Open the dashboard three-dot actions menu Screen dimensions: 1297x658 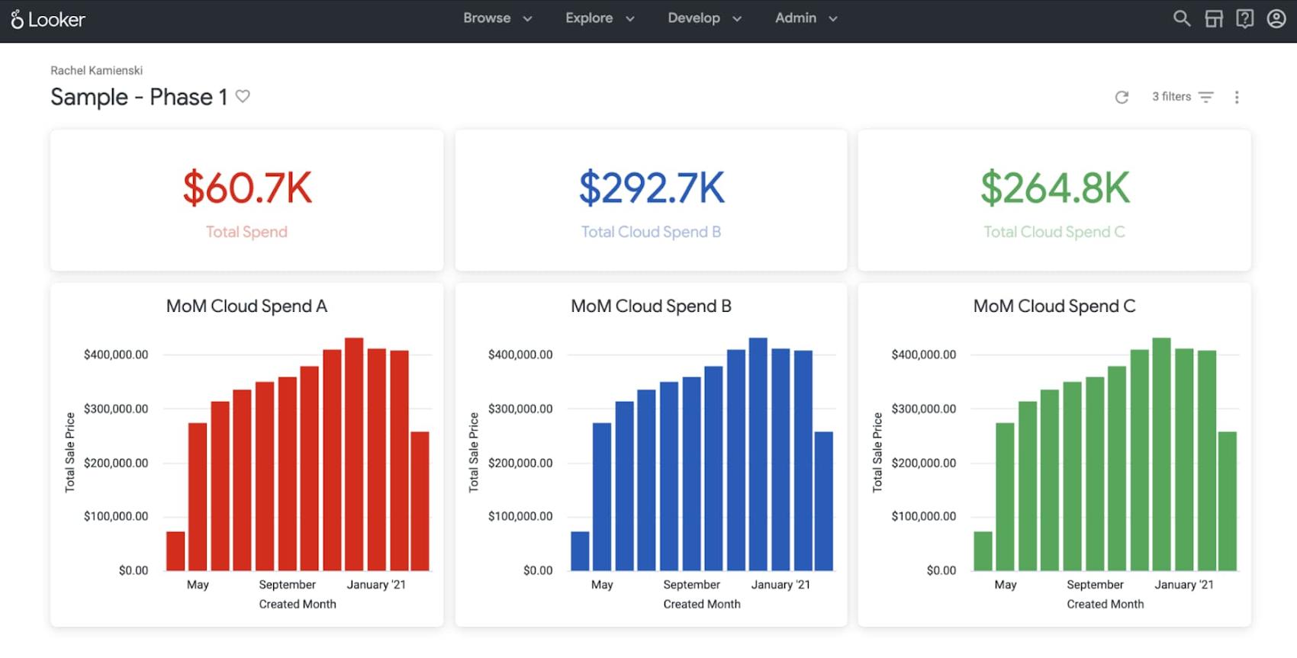[x=1237, y=98]
